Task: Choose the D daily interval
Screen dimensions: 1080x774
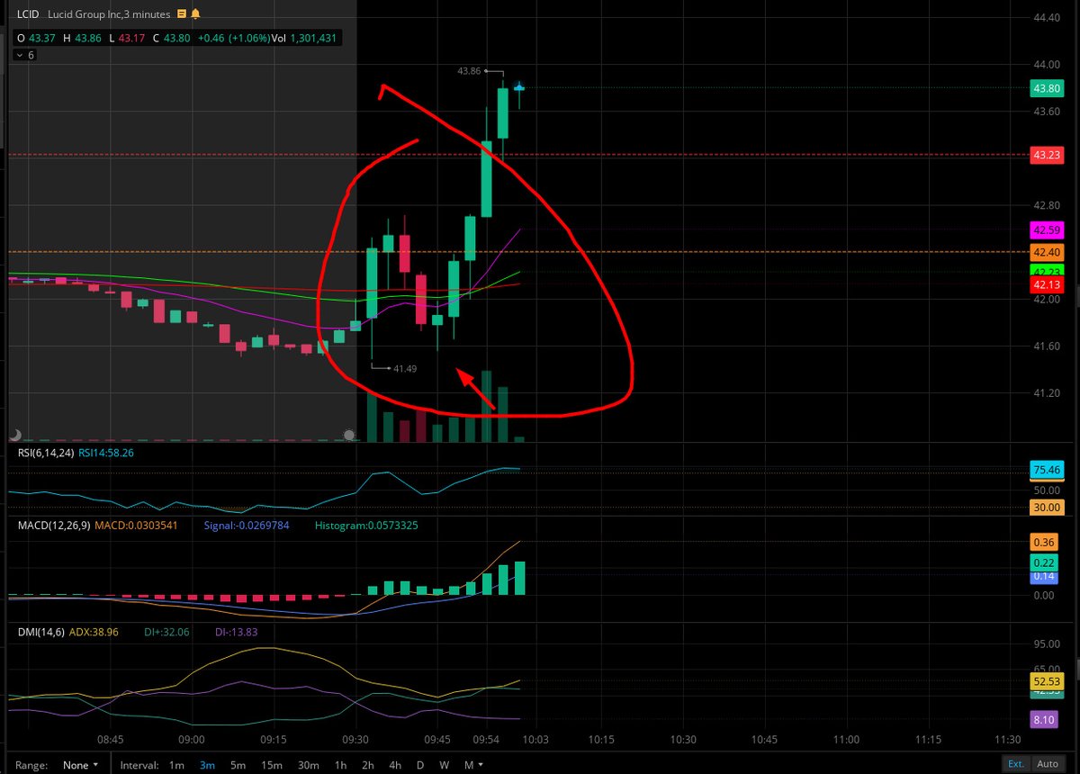Action: [420, 765]
